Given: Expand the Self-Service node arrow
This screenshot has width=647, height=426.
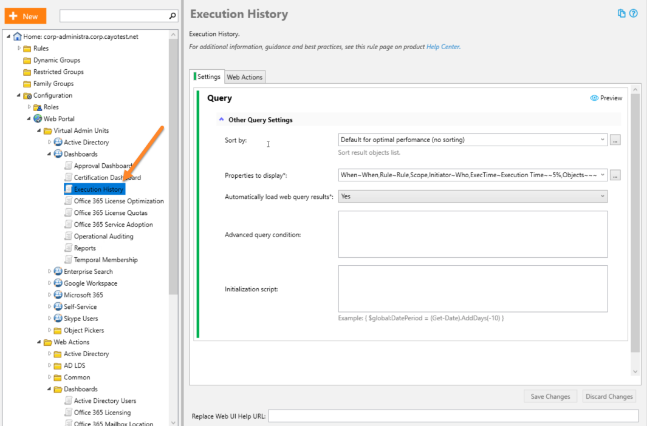Looking at the screenshot, I should coord(50,306).
